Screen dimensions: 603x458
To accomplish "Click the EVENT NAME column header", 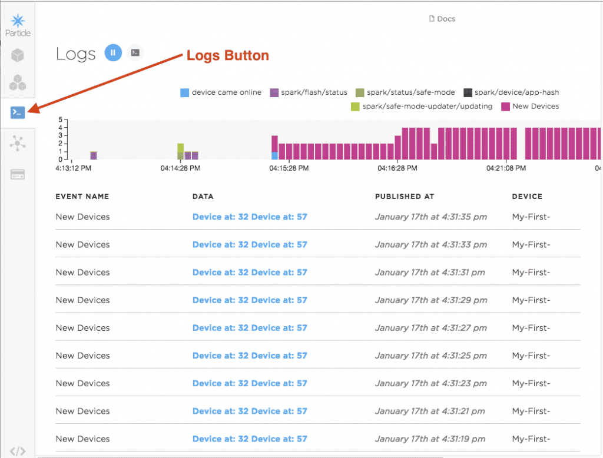I will (x=82, y=196).
